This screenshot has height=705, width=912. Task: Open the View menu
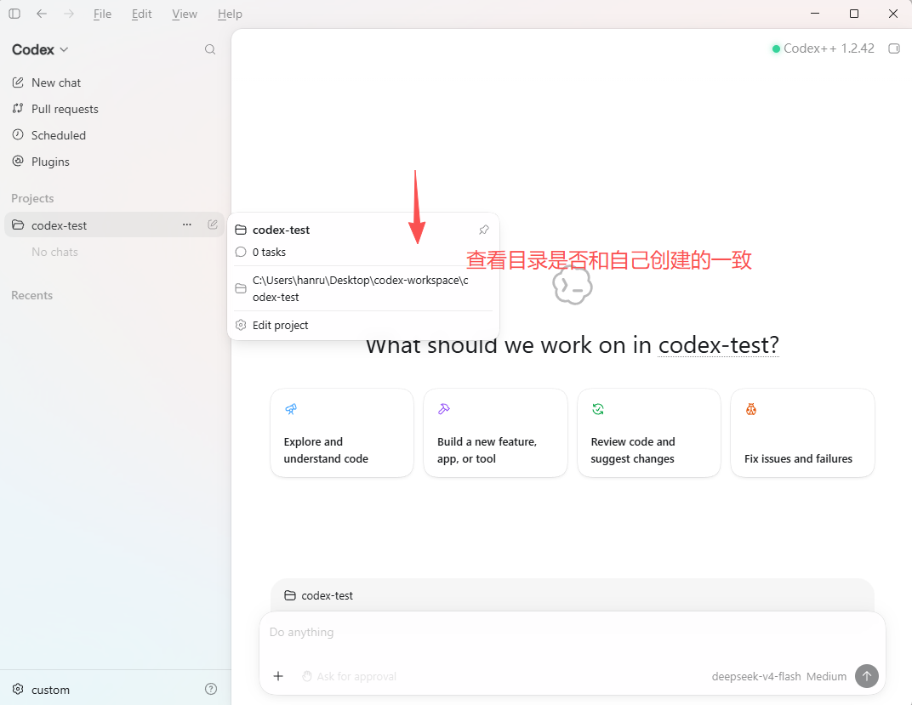click(x=185, y=14)
